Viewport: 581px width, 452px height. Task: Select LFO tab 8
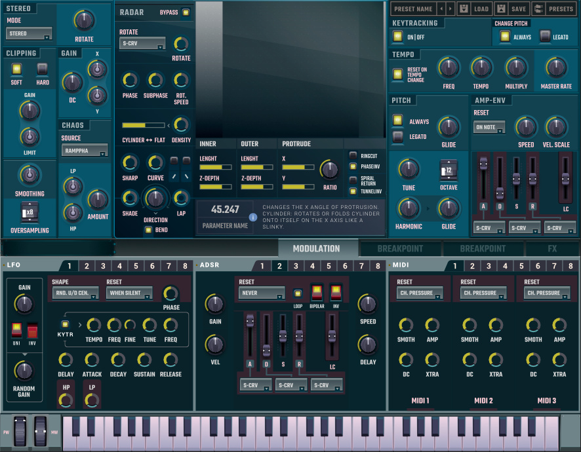185,266
